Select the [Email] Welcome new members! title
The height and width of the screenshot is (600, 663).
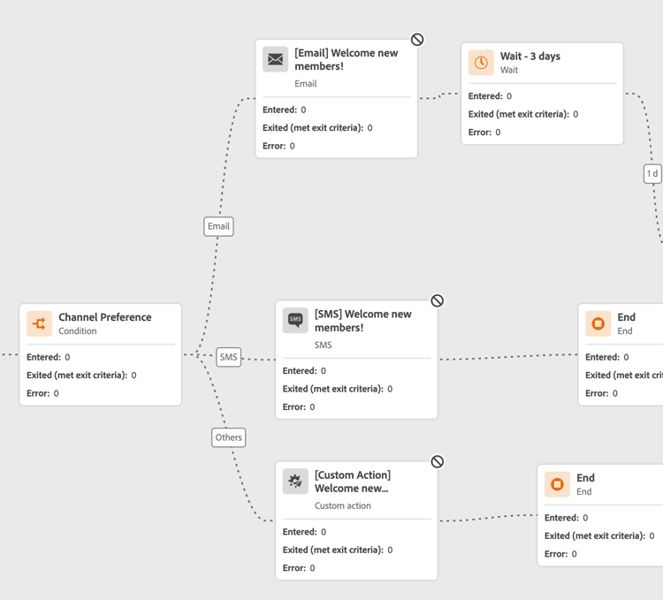(346, 59)
